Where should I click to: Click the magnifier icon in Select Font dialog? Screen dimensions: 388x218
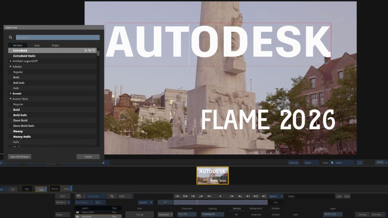[x=11, y=37]
